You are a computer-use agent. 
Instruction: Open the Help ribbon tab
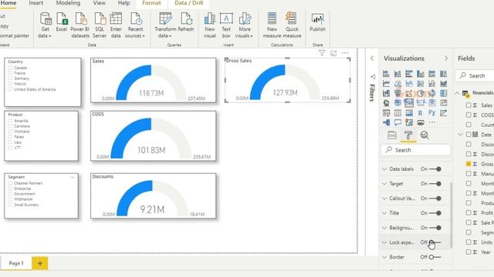123,3
